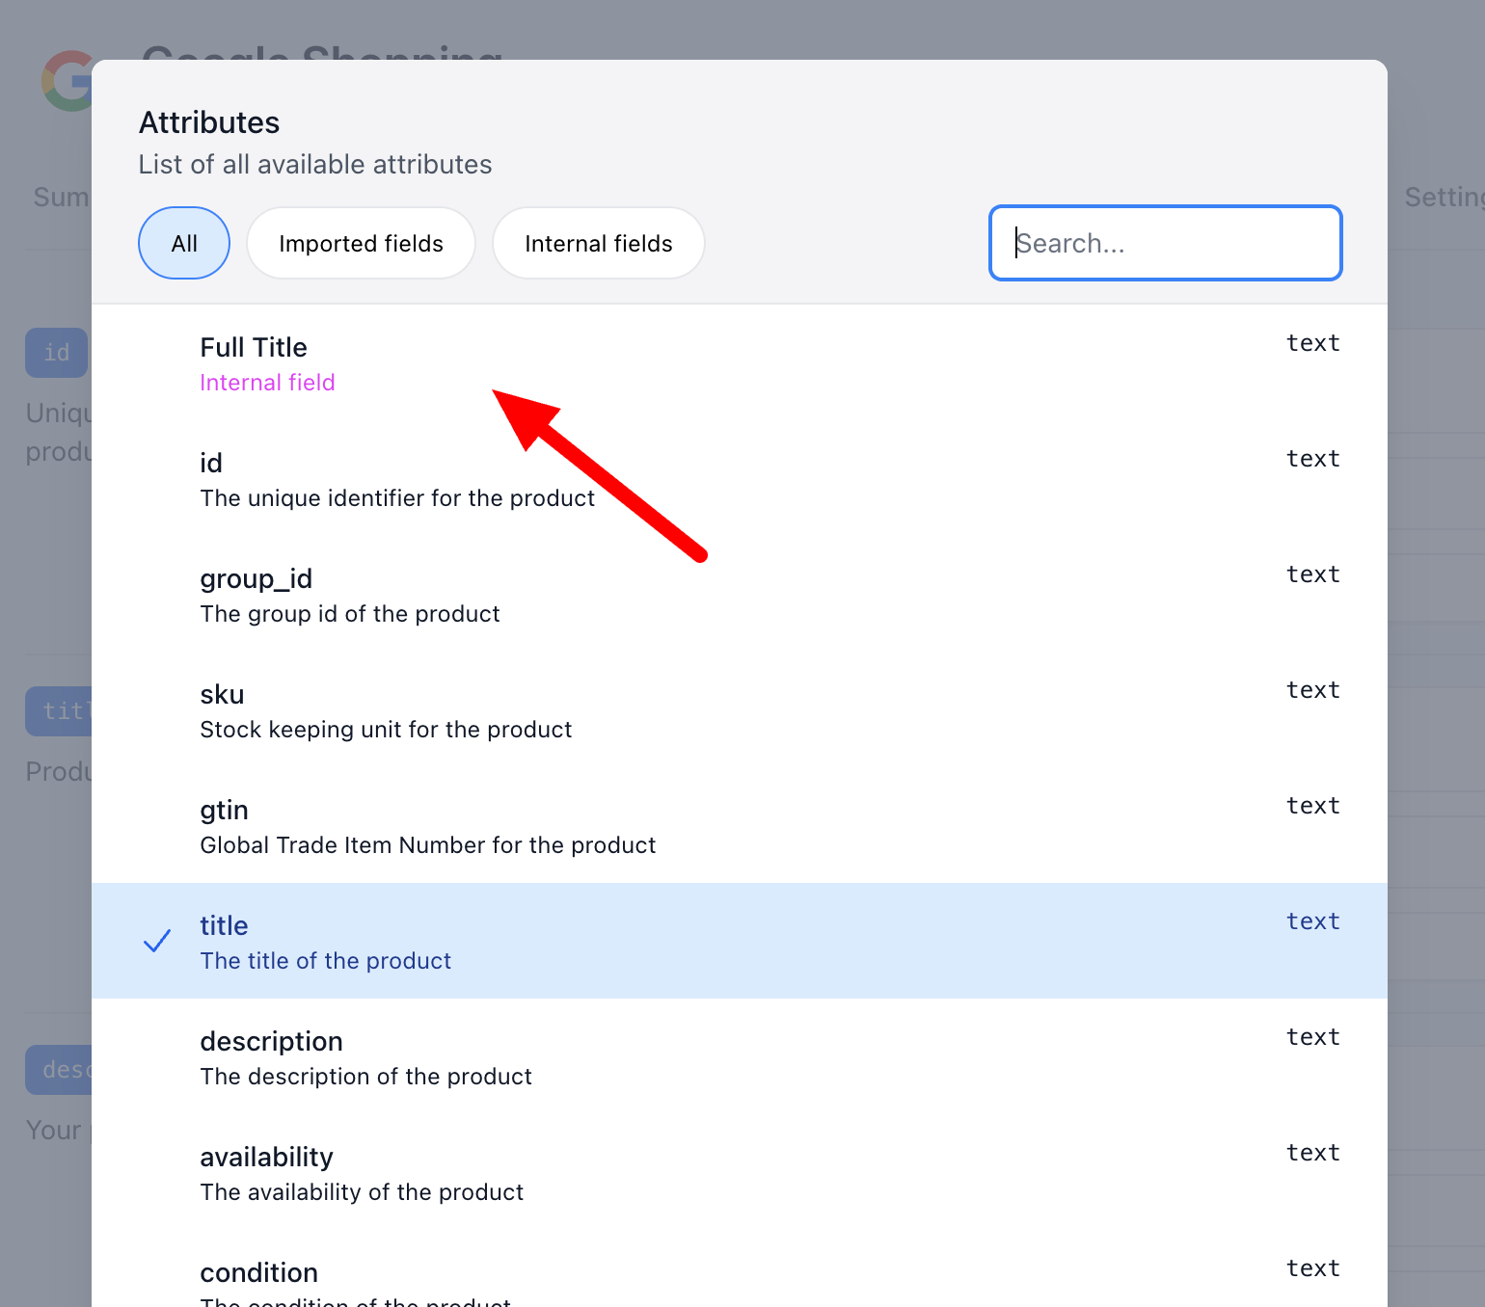Viewport: 1485px width, 1307px height.
Task: Click inside the attribute Search field
Action: pos(1165,243)
